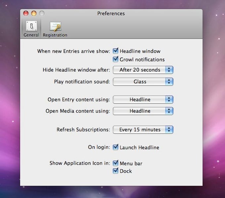225x198 pixels.
Task: Toggle Growl notifications checkbox
Action: pos(115,59)
